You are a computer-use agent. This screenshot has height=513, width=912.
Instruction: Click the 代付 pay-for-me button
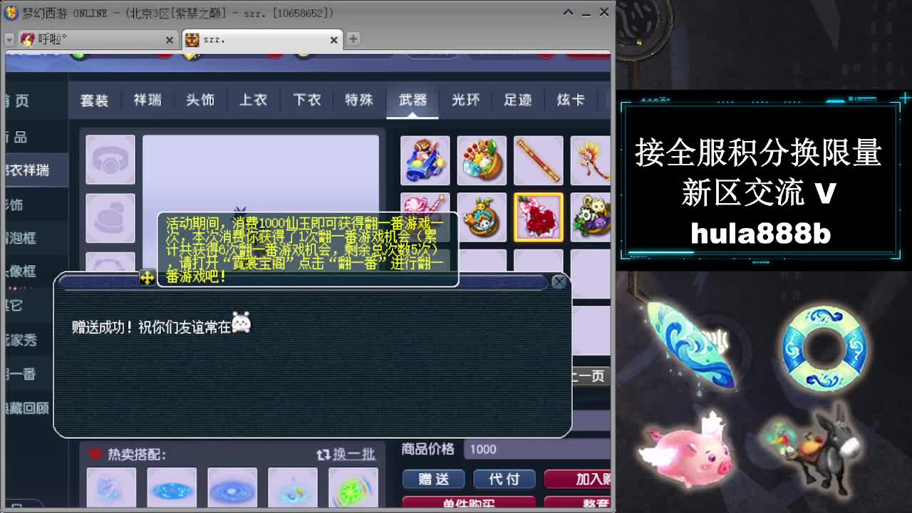pos(504,479)
